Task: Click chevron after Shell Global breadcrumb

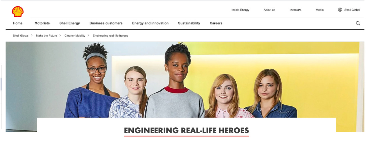Action: pos(32,35)
